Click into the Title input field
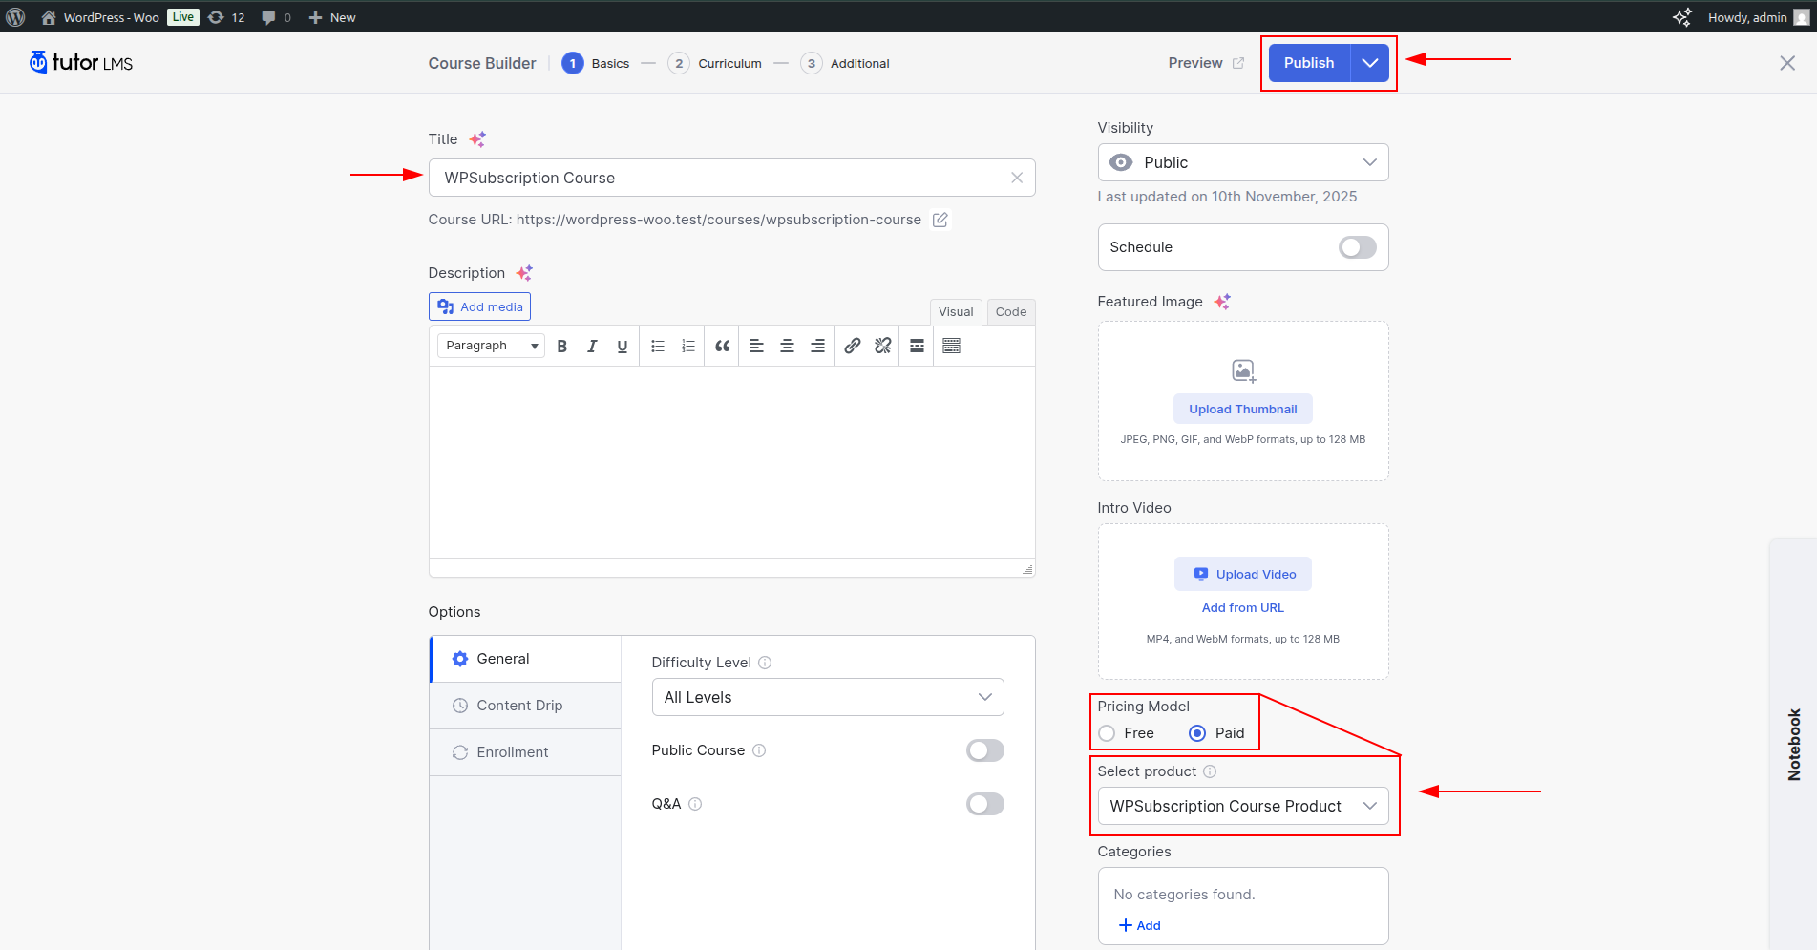 click(x=716, y=178)
